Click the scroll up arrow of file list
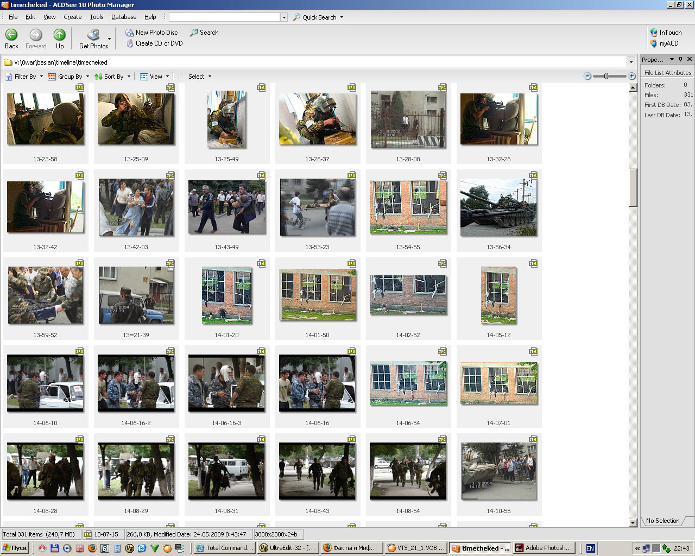 tap(633, 87)
